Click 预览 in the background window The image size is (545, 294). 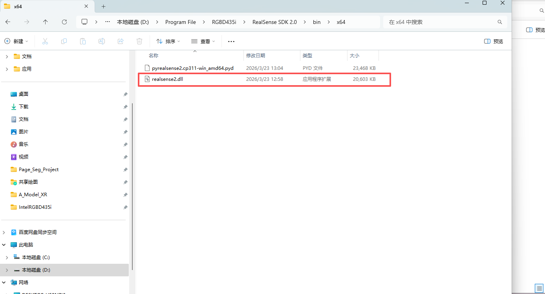pos(536,30)
